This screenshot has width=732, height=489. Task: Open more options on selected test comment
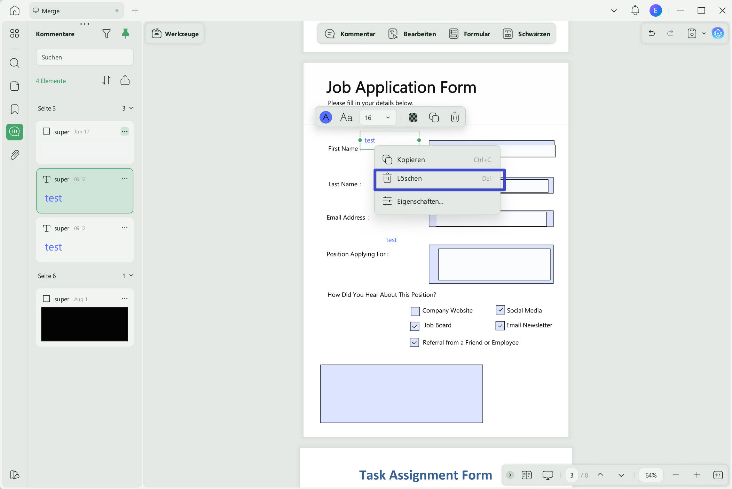(125, 179)
